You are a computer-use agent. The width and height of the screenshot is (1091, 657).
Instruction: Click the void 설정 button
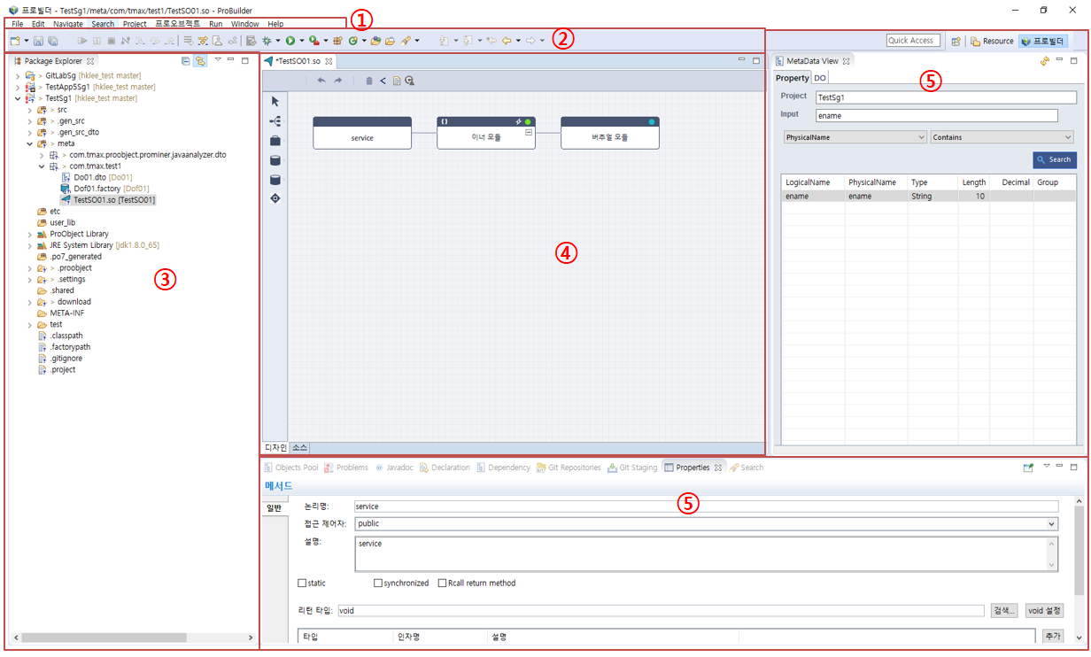click(1044, 611)
